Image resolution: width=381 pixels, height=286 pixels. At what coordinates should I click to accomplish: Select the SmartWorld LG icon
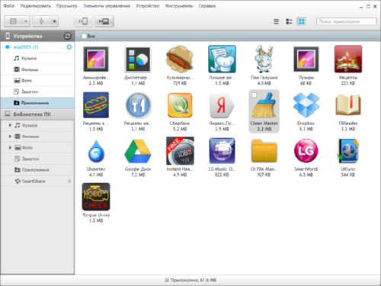pyautogui.click(x=306, y=151)
